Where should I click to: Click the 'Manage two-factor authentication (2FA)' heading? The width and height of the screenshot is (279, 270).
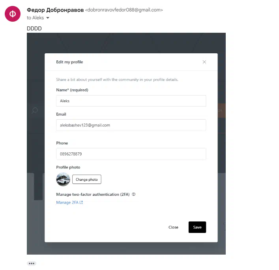point(93,194)
